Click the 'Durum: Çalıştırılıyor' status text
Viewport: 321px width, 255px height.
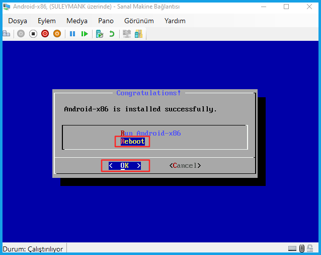pyautogui.click(x=33, y=249)
